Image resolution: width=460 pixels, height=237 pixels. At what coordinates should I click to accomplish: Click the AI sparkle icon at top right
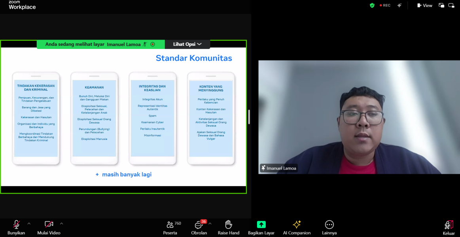pos(399,6)
